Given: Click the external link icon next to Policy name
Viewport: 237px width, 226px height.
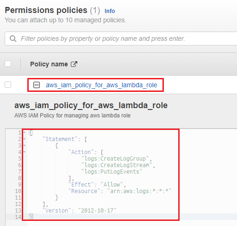Looking at the screenshot, I should [74, 64].
